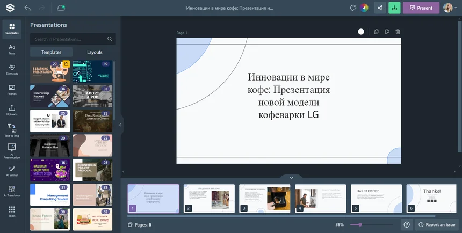Screen dimensions: 462x233
Task: Open the Tools grid panel
Action: pos(12,212)
